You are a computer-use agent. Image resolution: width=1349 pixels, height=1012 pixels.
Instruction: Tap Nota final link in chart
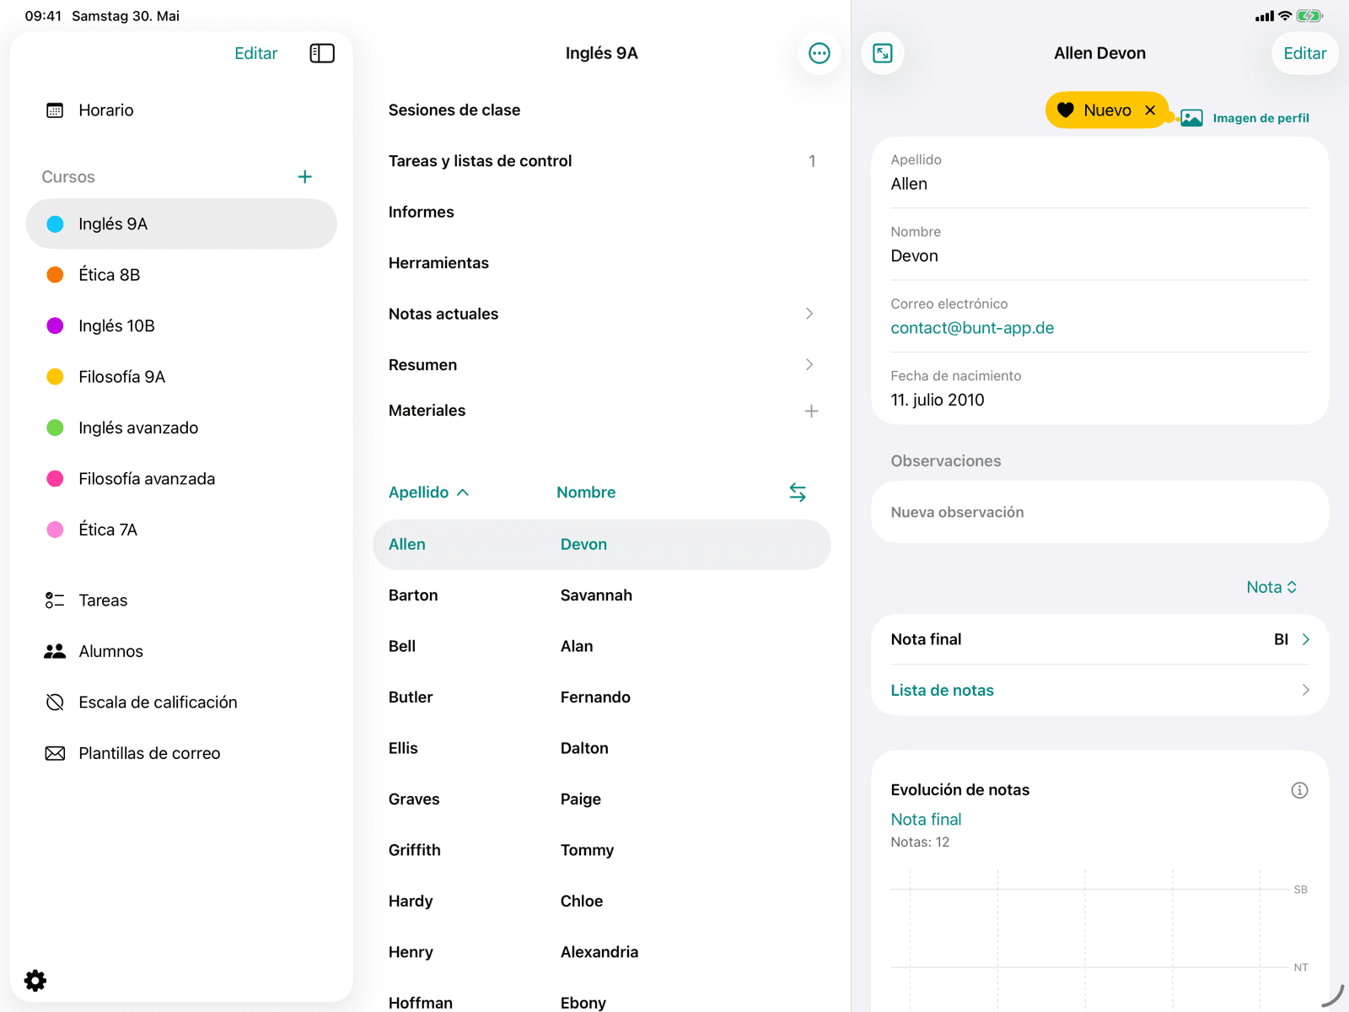coord(926,820)
